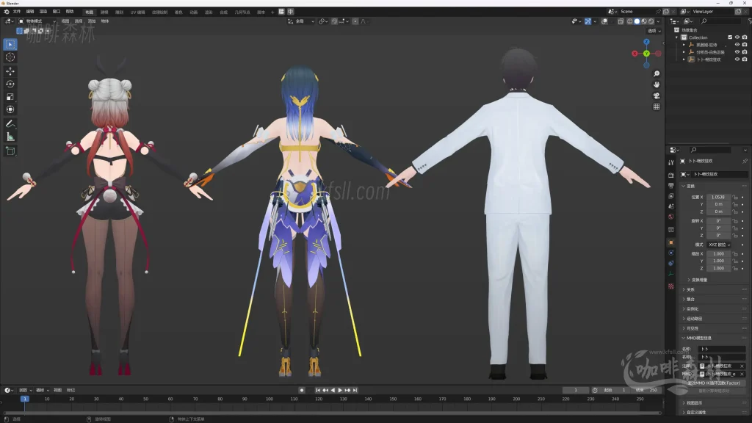Image resolution: width=752 pixels, height=423 pixels.
Task: Click the green Y axis on gizmo
Action: (x=646, y=54)
